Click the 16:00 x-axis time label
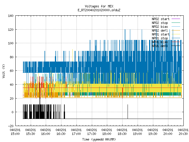 (45, 134)
